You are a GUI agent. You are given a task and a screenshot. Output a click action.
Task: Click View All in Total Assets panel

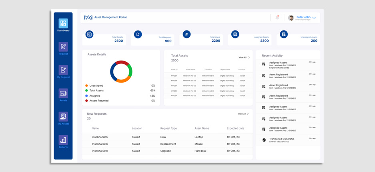[x=244, y=58]
